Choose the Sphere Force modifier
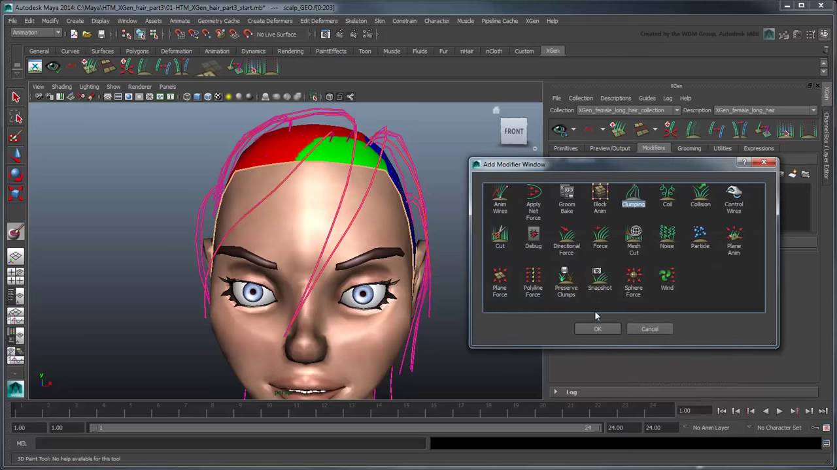Screen dimensions: 837x470 (x=634, y=283)
